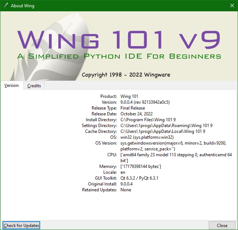The image size is (238, 230).
Task: Click the Memory: label
Action: coord(108,166)
